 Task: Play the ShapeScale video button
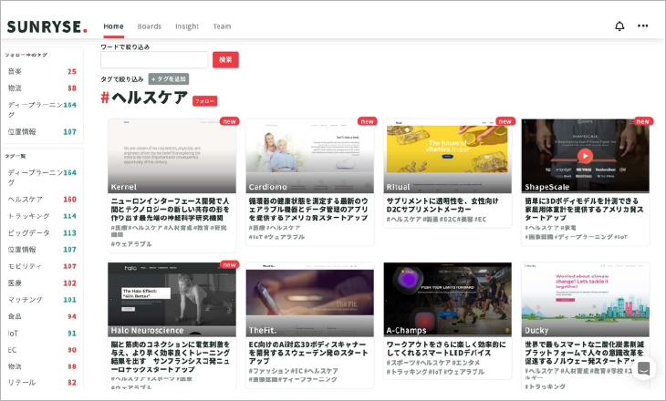click(585, 156)
